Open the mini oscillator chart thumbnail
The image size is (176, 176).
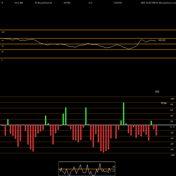pos(87,169)
